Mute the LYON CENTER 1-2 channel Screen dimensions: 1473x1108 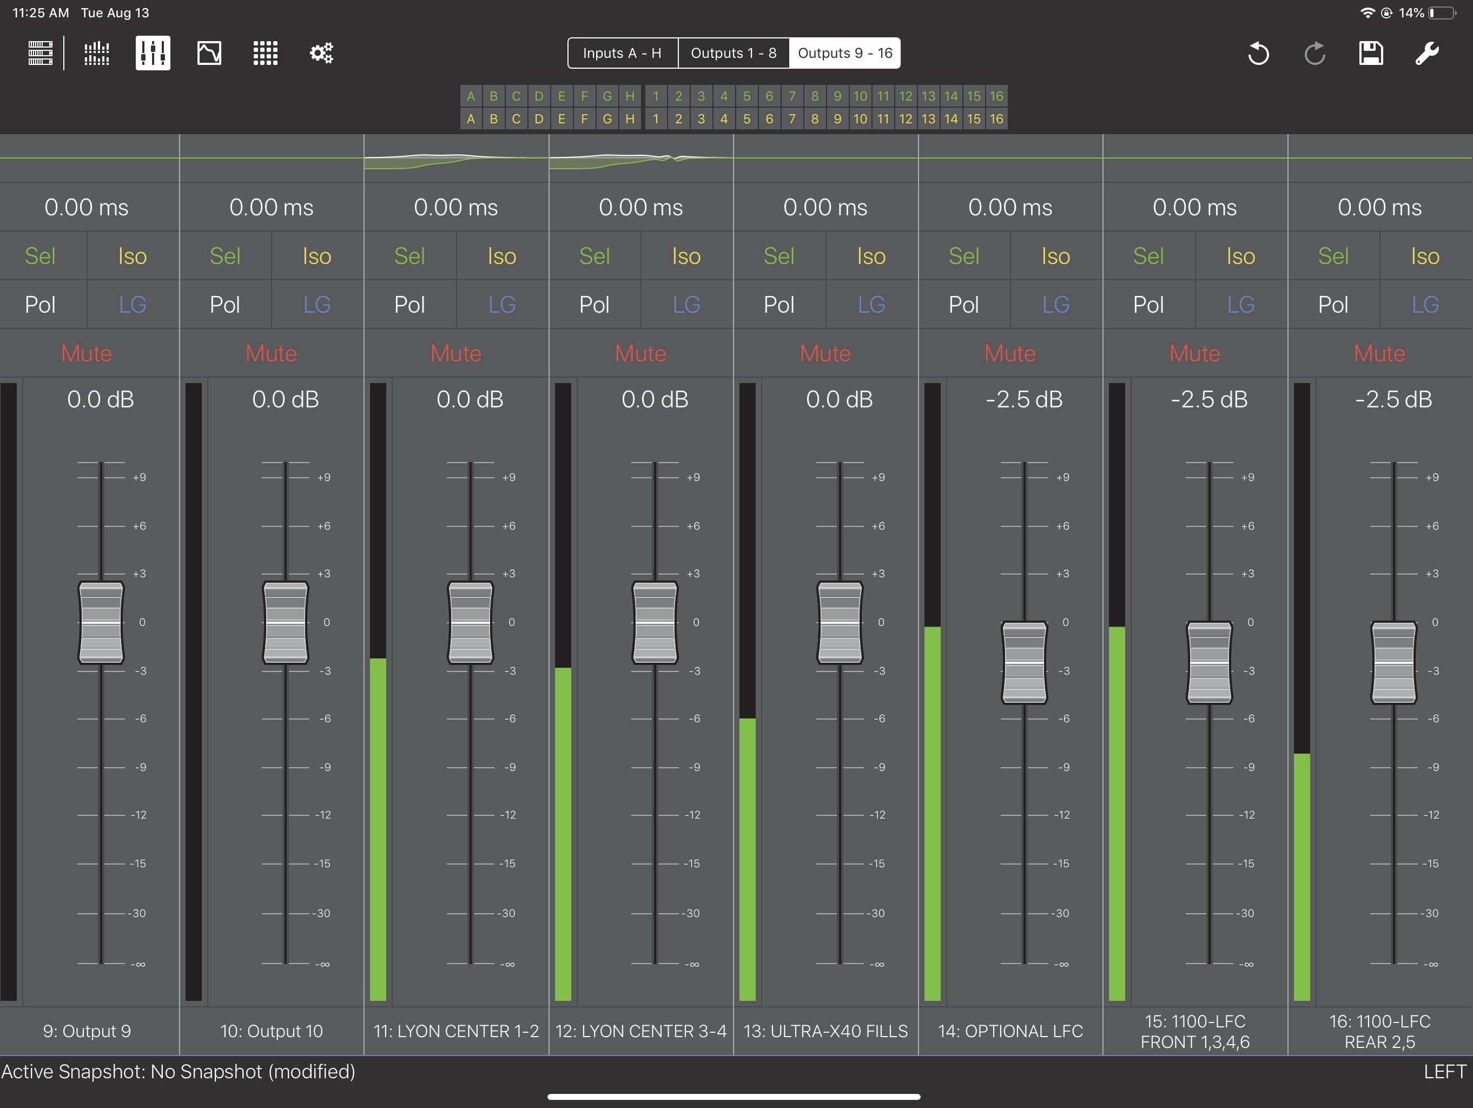click(456, 353)
